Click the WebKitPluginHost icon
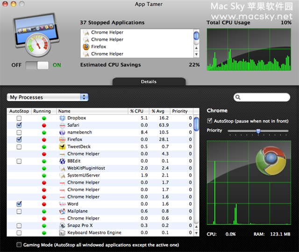299x252 pixels. tap(62, 169)
